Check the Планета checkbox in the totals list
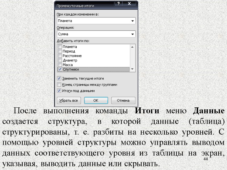227x170 pixels. pos(60,47)
